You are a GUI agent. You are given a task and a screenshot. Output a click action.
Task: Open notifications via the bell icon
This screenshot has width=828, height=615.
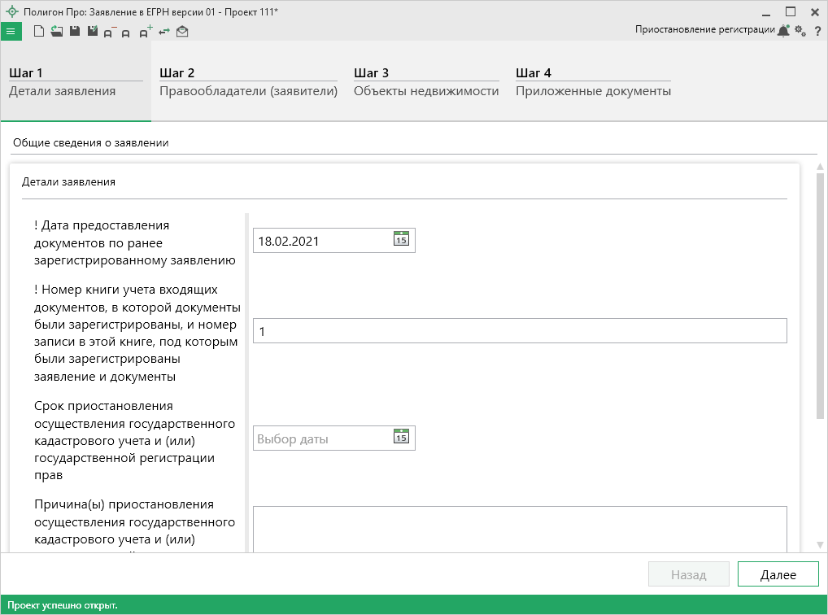[783, 31]
